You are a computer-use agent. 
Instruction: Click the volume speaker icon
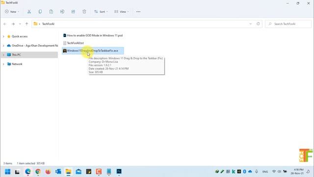point(279,172)
